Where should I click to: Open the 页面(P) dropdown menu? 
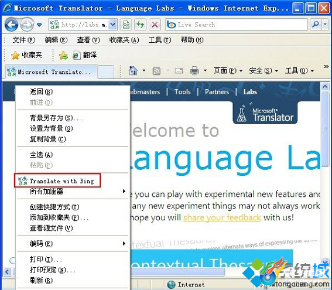coord(228,70)
